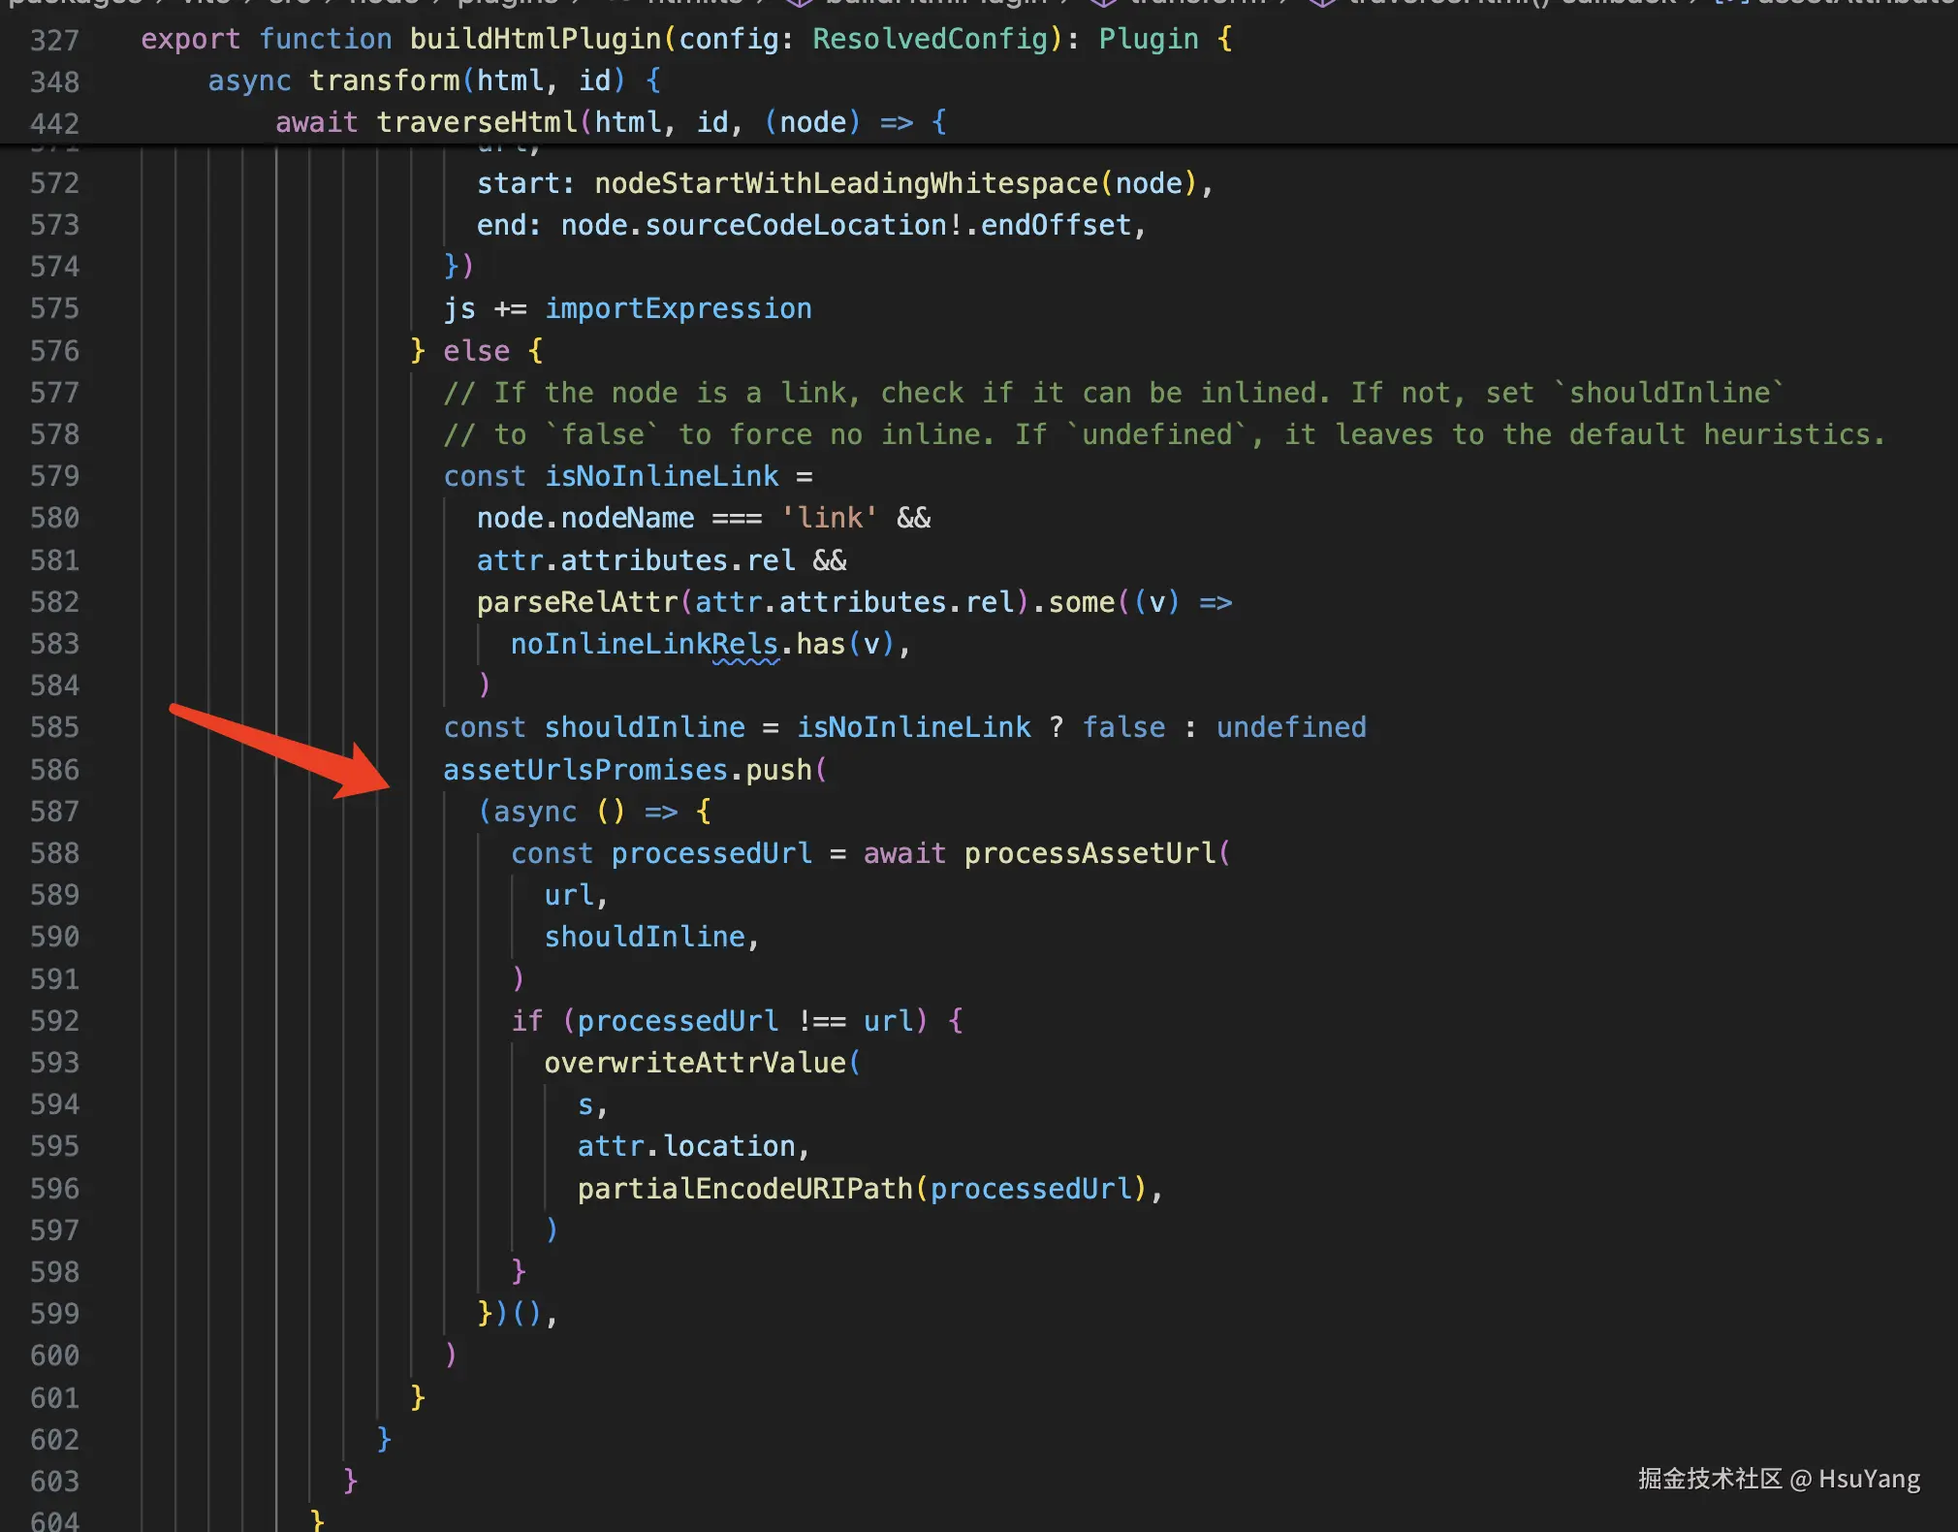Click the else keyword on line 576
1958x1532 pixels.
[x=476, y=351]
